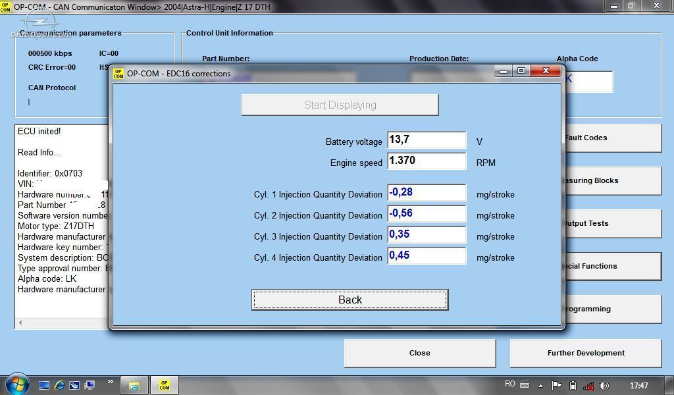
Task: Click the 'Hardware key number' log line
Action: point(63,248)
